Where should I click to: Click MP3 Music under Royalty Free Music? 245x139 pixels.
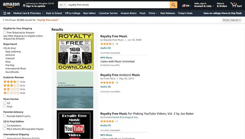pos(106,57)
